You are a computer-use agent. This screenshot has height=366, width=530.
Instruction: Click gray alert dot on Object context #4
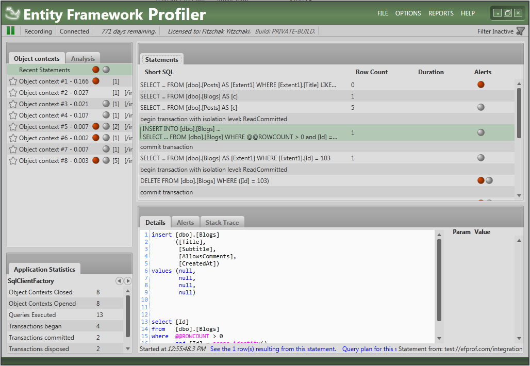pyautogui.click(x=106, y=115)
